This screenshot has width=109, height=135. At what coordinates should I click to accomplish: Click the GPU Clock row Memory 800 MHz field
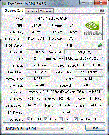[65, 99]
